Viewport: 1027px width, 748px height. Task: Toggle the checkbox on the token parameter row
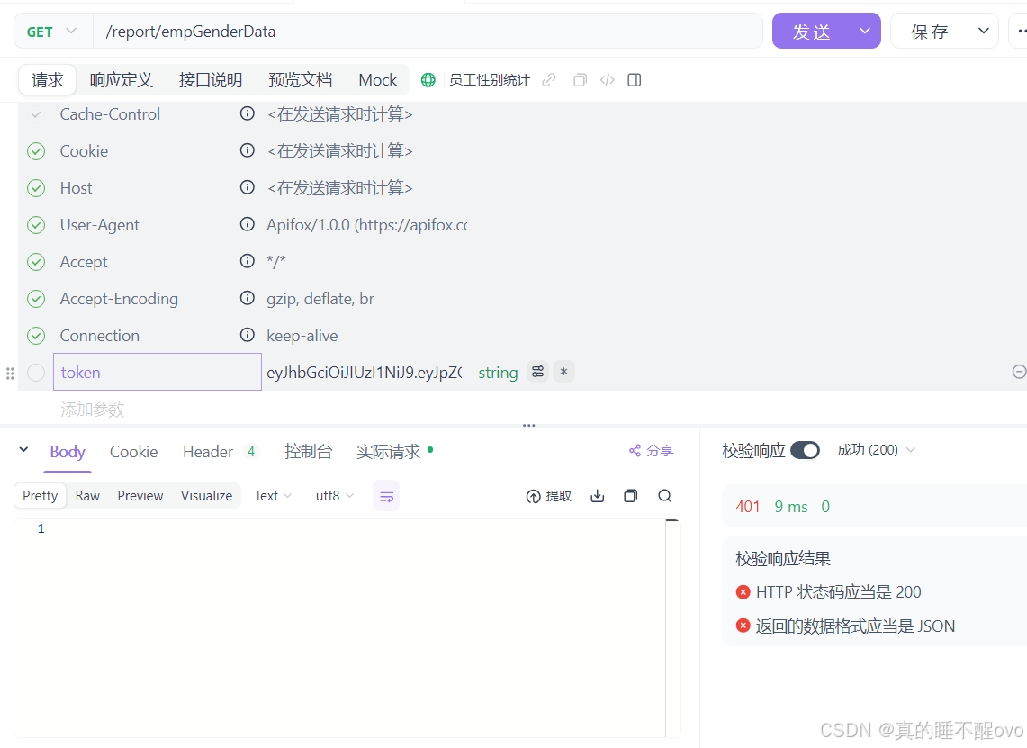click(35, 372)
